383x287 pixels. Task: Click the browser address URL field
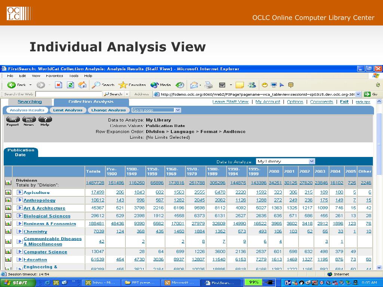coord(257,94)
